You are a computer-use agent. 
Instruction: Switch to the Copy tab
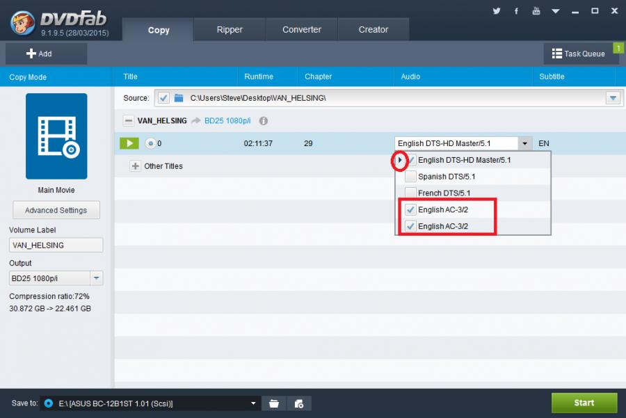click(159, 29)
